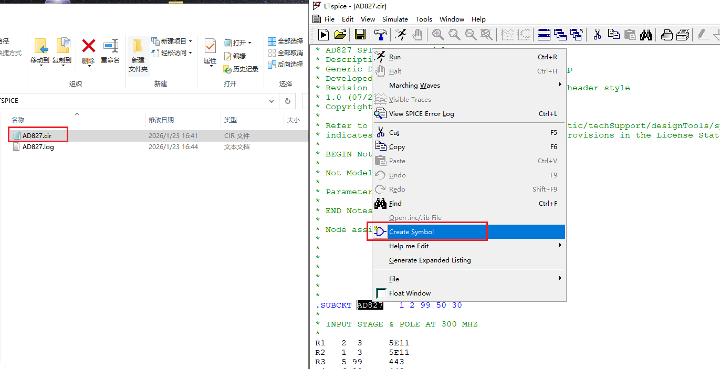Image resolution: width=720 pixels, height=369 pixels.
Task: Expand the 属性 dropdown arrow
Action: pyautogui.click(x=210, y=67)
